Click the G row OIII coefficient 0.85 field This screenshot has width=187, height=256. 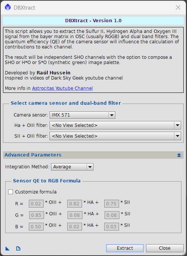click(37, 215)
